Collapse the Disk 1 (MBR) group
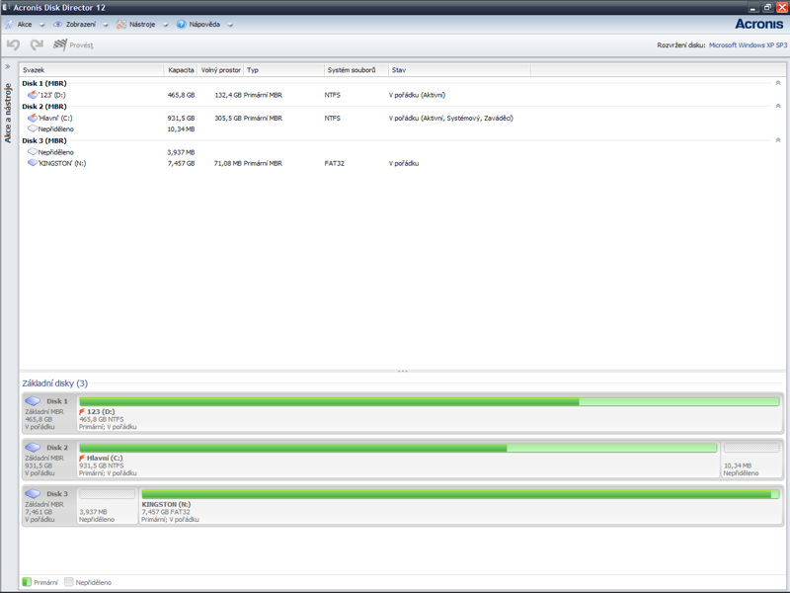Image resolution: width=790 pixels, height=593 pixels. (778, 83)
